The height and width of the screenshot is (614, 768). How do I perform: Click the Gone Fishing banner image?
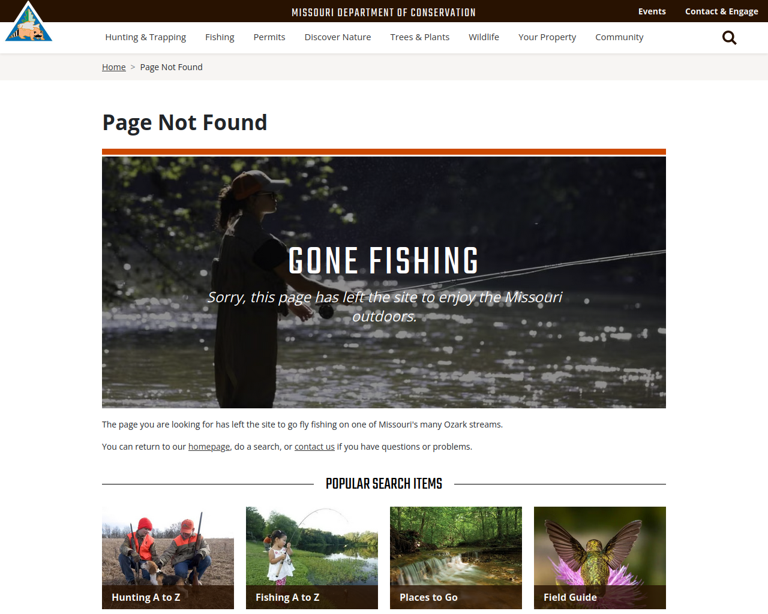click(384, 282)
